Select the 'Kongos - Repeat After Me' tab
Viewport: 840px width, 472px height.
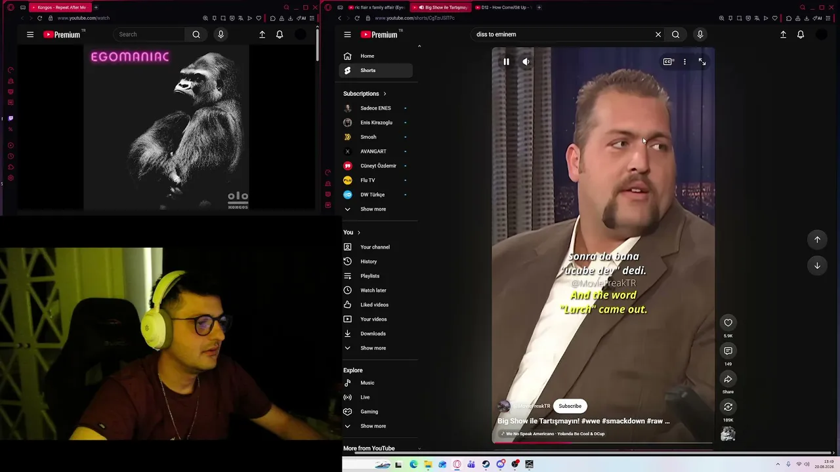click(60, 7)
